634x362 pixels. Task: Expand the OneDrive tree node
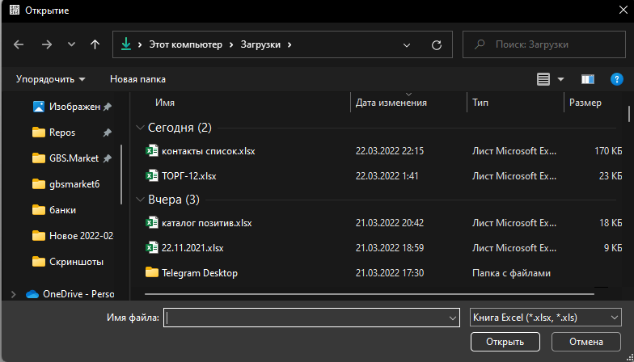[x=12, y=294]
